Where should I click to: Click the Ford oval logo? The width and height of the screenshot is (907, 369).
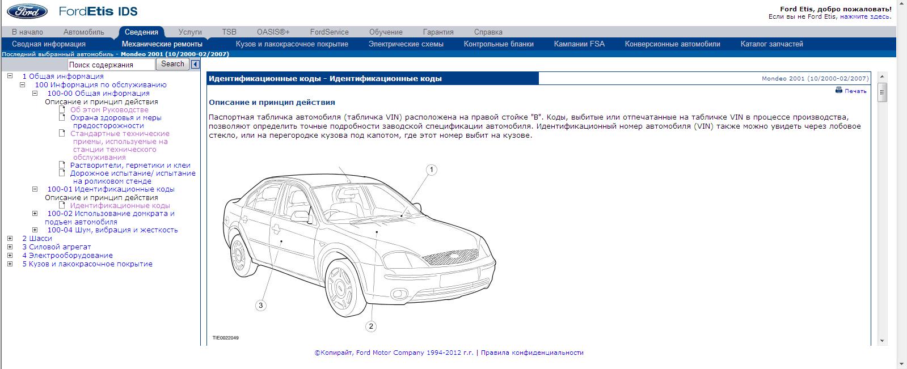coord(27,11)
